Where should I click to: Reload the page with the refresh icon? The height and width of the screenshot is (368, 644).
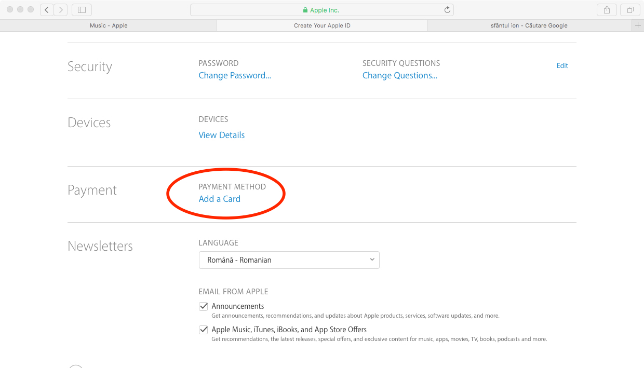(447, 10)
